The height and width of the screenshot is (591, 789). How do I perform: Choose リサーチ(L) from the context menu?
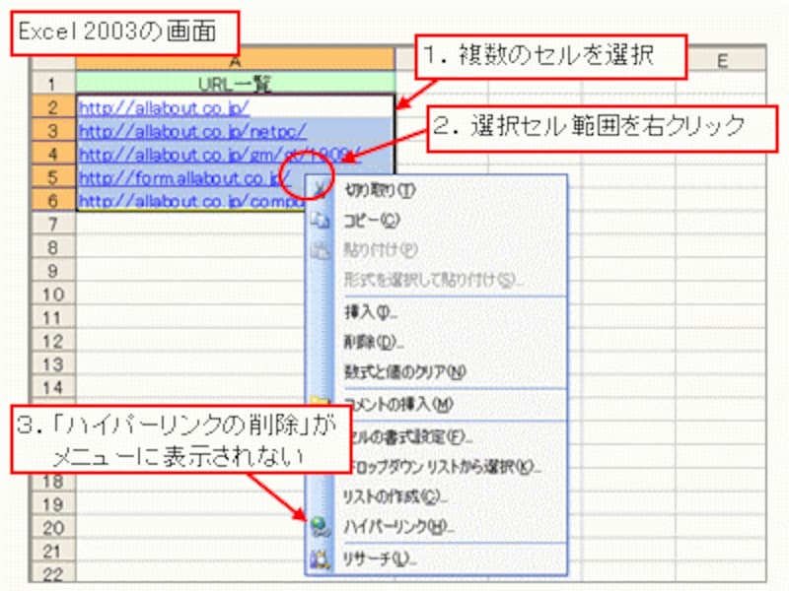point(380,558)
